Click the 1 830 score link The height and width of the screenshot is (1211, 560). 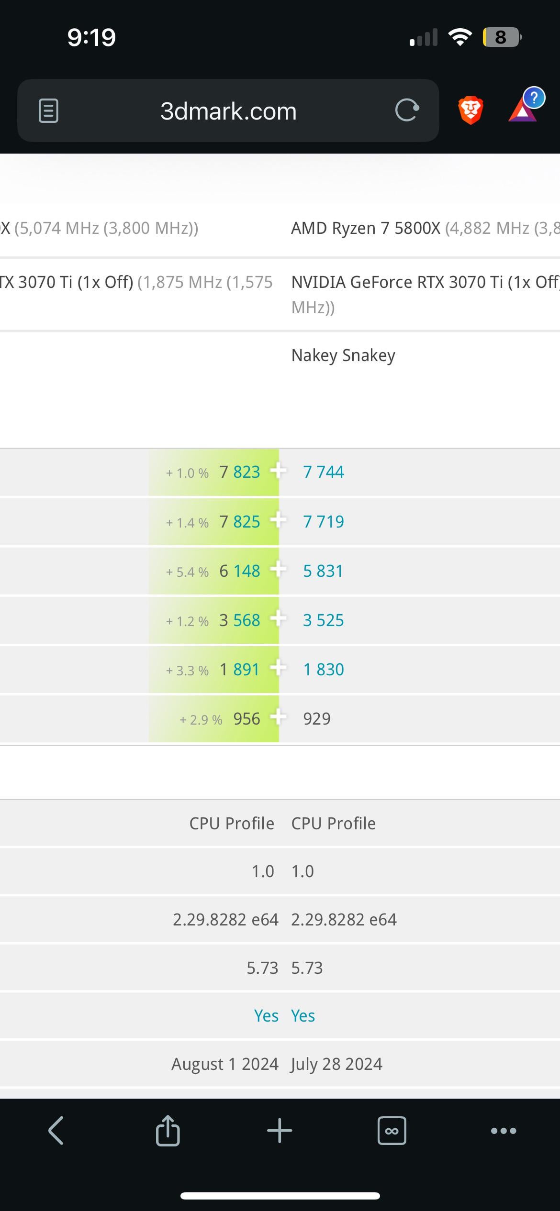pyautogui.click(x=324, y=670)
